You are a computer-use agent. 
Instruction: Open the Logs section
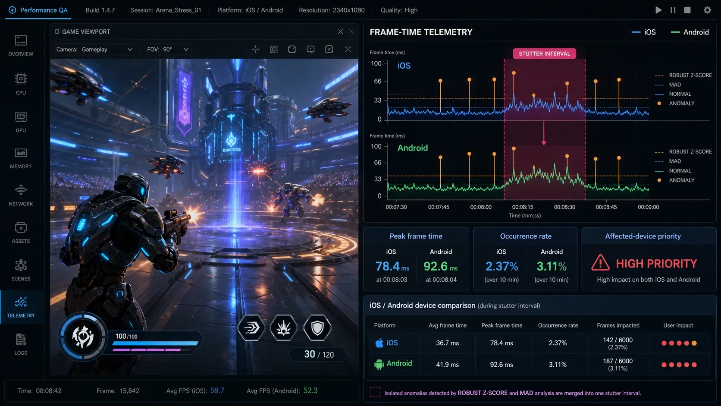pyautogui.click(x=21, y=344)
